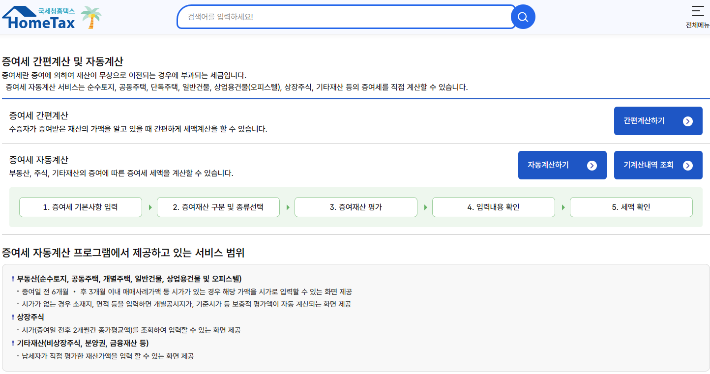Select step 4. 입력내용 확인
This screenshot has height=374, width=710.
tap(493, 207)
